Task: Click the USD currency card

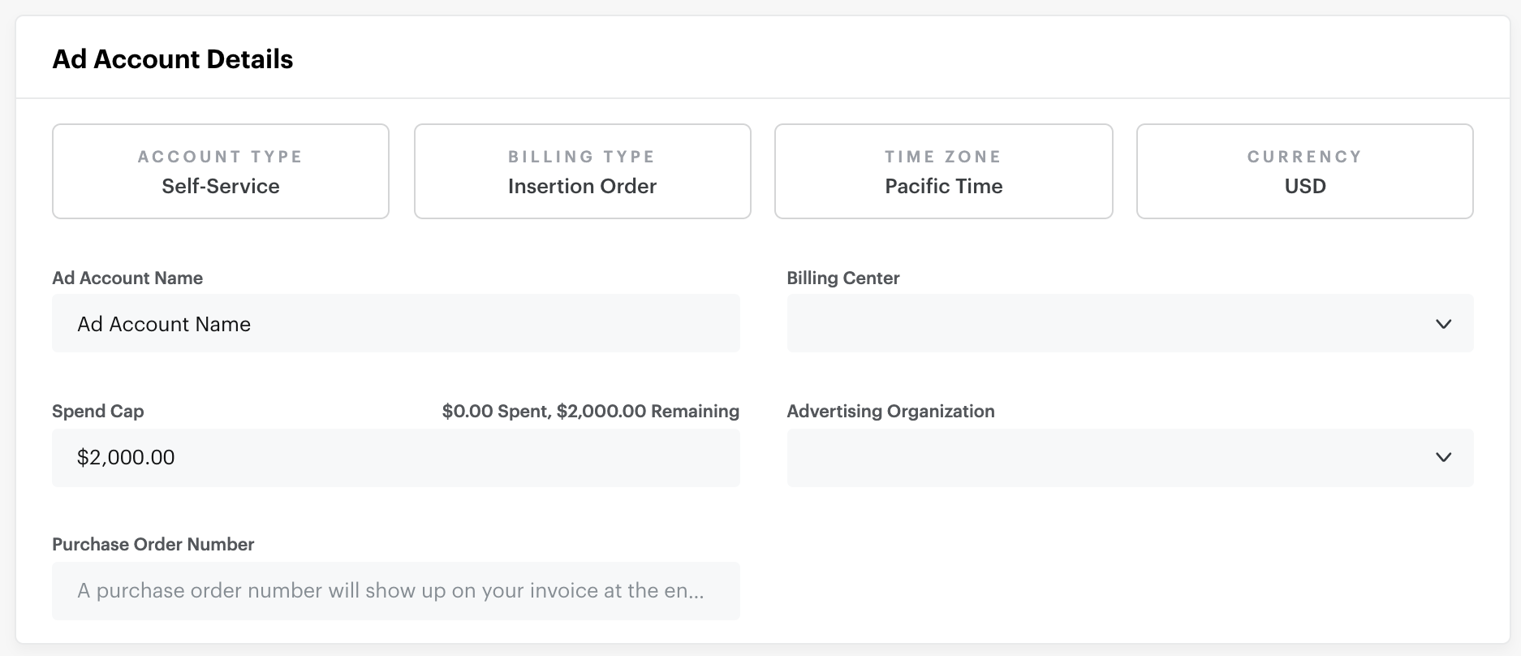Action: click(1303, 171)
